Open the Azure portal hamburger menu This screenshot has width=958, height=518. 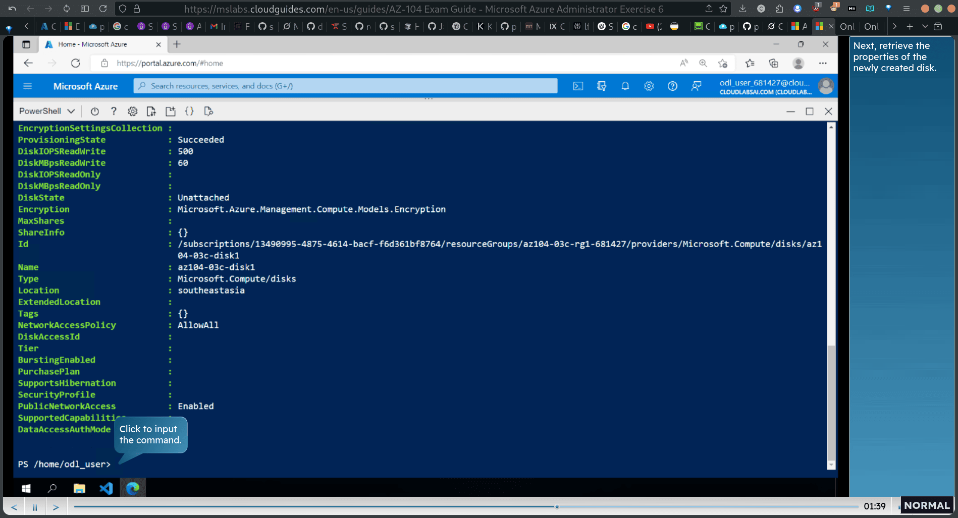pyautogui.click(x=28, y=86)
